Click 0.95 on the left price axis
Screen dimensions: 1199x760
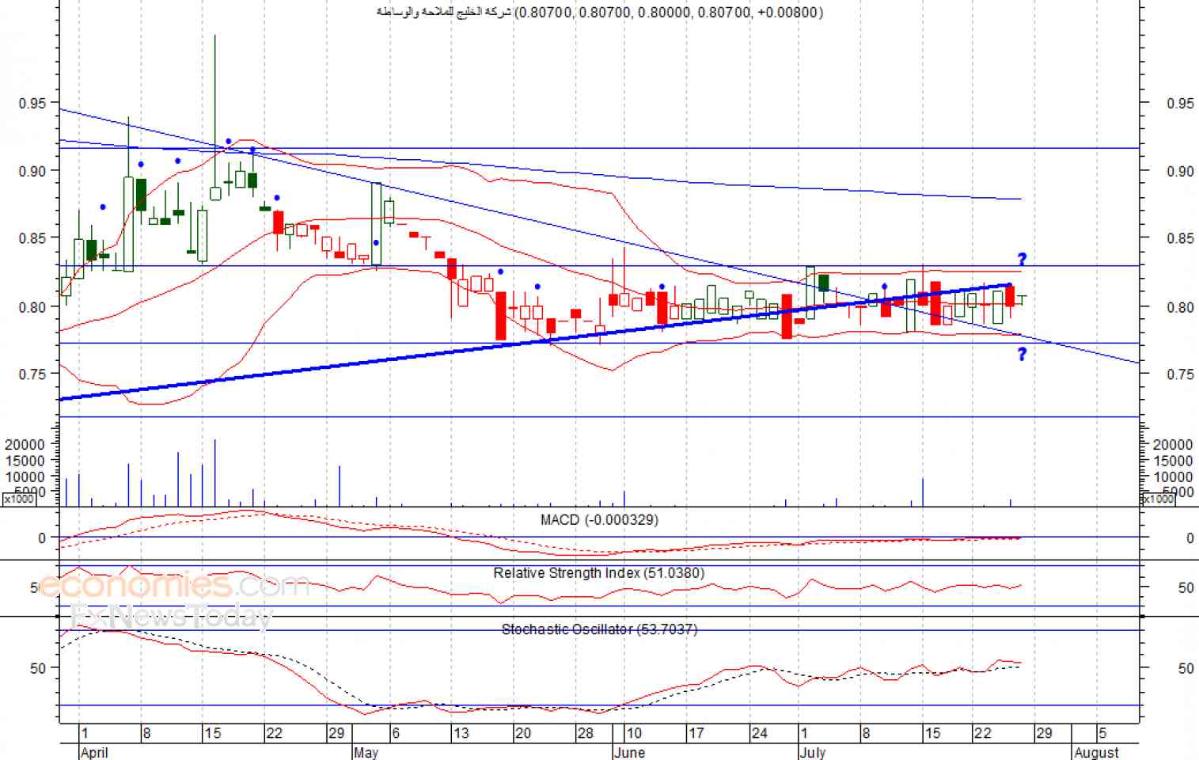(x=34, y=103)
